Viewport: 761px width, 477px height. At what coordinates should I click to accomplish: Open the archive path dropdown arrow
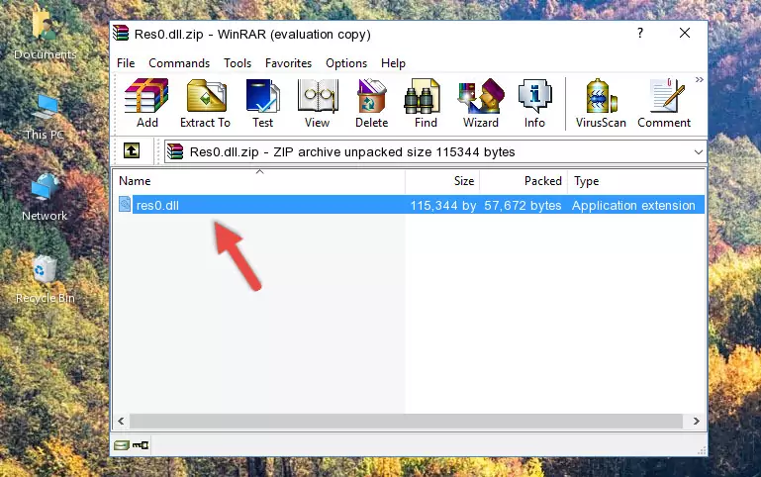[698, 151]
